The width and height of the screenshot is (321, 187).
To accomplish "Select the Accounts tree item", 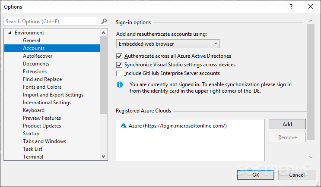I will click(52, 48).
